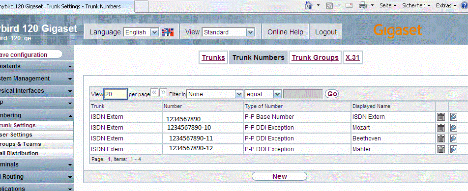468x191 pixels.
Task: Click the New button
Action: point(279,176)
